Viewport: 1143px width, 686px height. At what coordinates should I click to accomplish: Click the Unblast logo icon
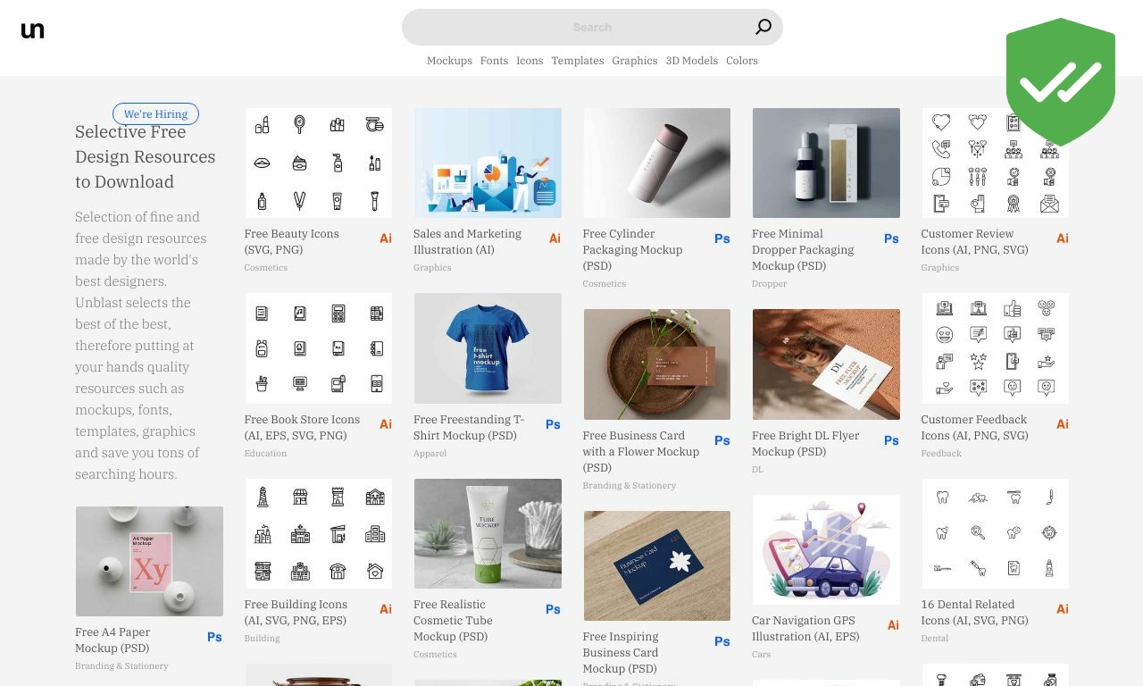click(x=32, y=30)
